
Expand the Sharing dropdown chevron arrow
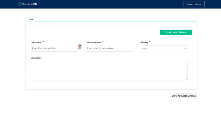[185, 49]
